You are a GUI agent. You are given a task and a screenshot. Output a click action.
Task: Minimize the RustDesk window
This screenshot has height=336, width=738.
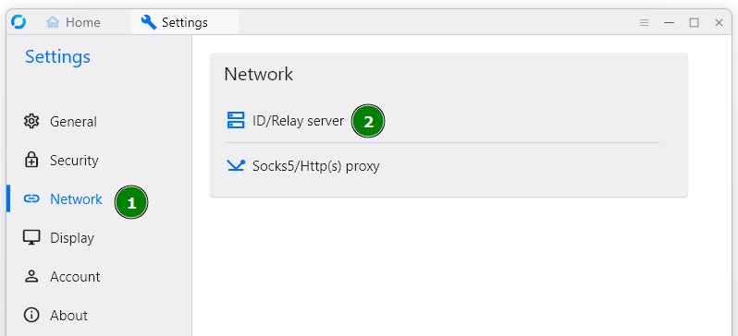pyautogui.click(x=669, y=22)
